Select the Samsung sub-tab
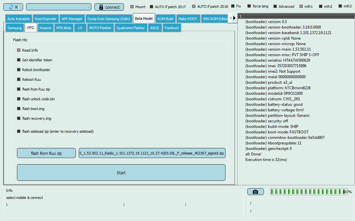This screenshot has width=355, height=221. tap(14, 28)
